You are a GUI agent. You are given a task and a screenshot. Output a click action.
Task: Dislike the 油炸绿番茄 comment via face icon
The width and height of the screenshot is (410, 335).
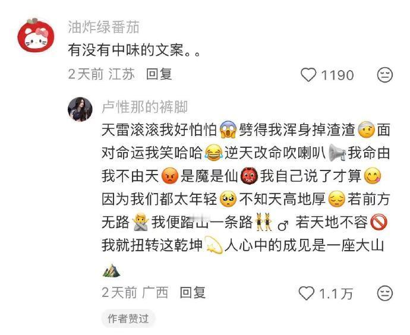(x=385, y=75)
